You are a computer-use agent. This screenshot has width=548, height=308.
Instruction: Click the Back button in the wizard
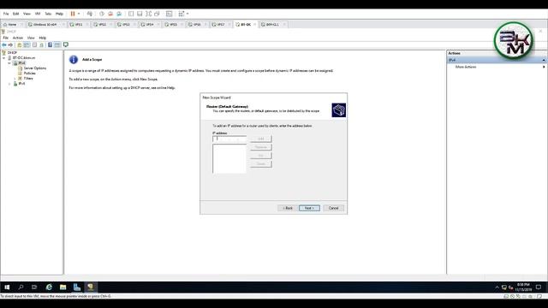pos(288,208)
